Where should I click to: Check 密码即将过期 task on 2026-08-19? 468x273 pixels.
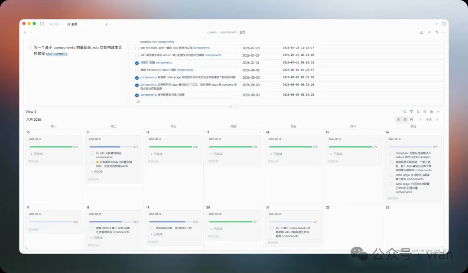click(x=152, y=228)
